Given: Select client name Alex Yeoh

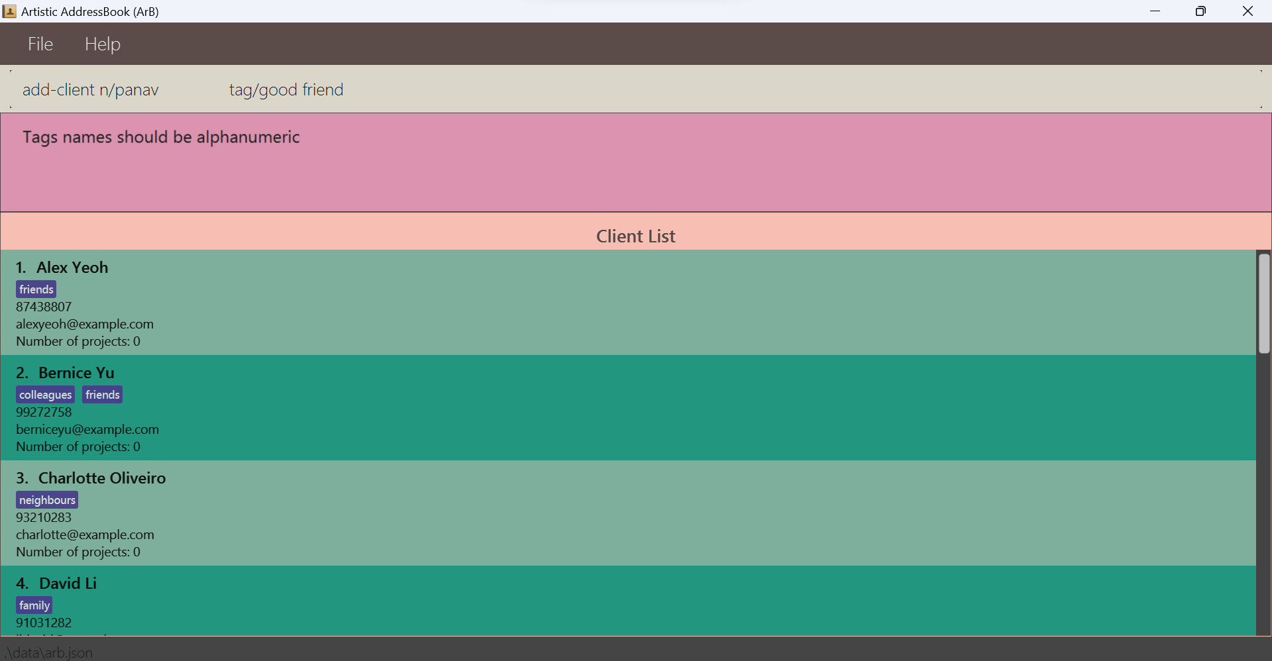Looking at the screenshot, I should coord(72,268).
